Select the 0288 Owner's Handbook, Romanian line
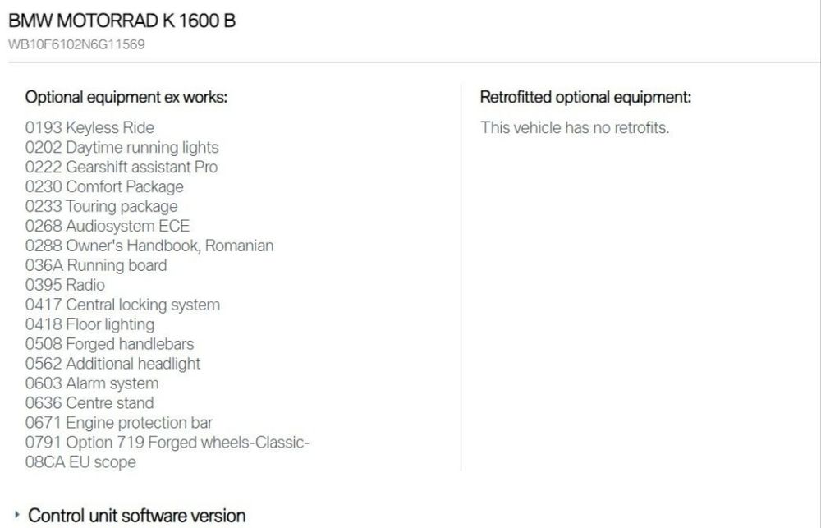The height and width of the screenshot is (528, 821). pos(149,246)
